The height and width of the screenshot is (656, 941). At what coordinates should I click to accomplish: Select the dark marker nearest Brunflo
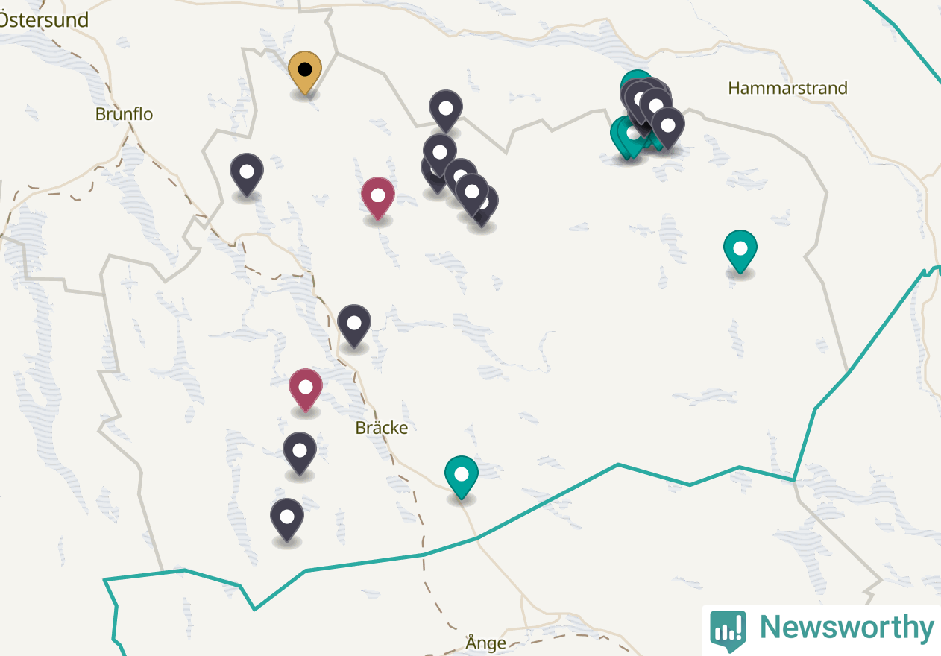(x=247, y=174)
